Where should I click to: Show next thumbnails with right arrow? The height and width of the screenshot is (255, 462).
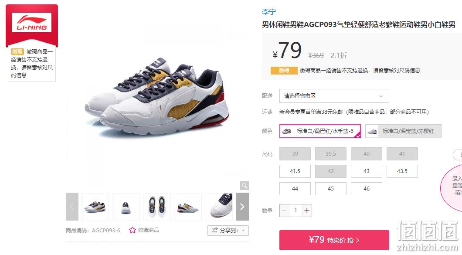pyautogui.click(x=242, y=207)
